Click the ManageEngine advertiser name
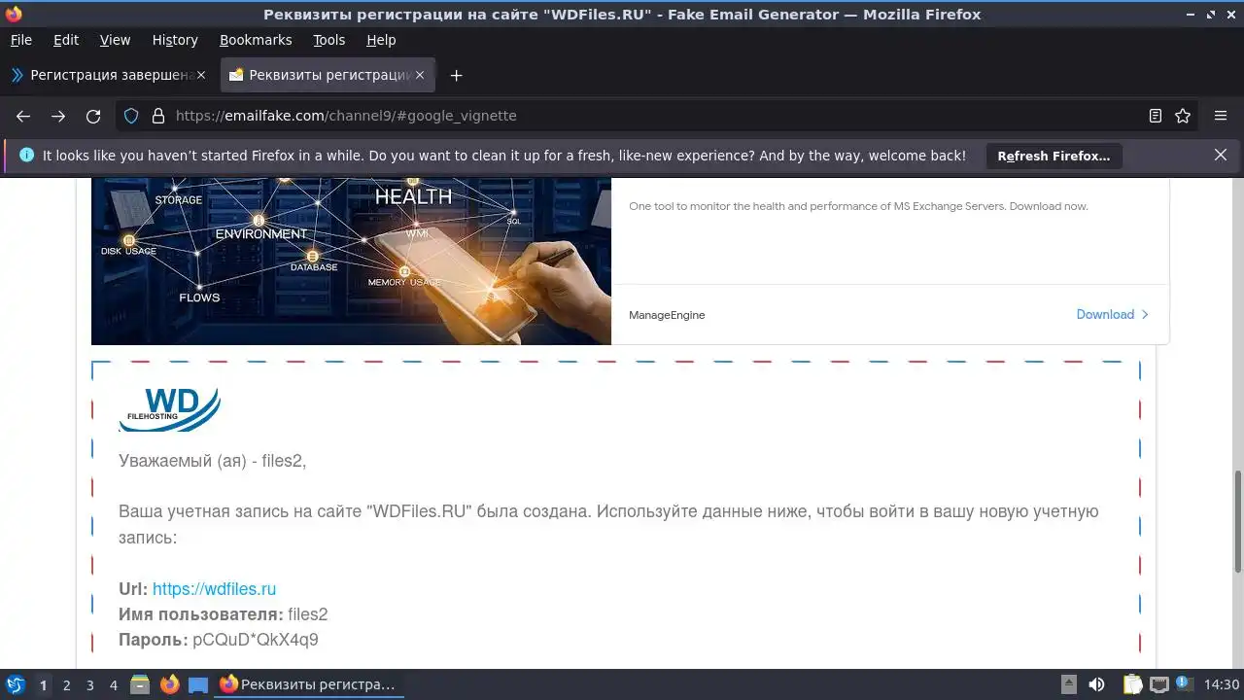Viewport: 1244px width, 700px height. 667,315
